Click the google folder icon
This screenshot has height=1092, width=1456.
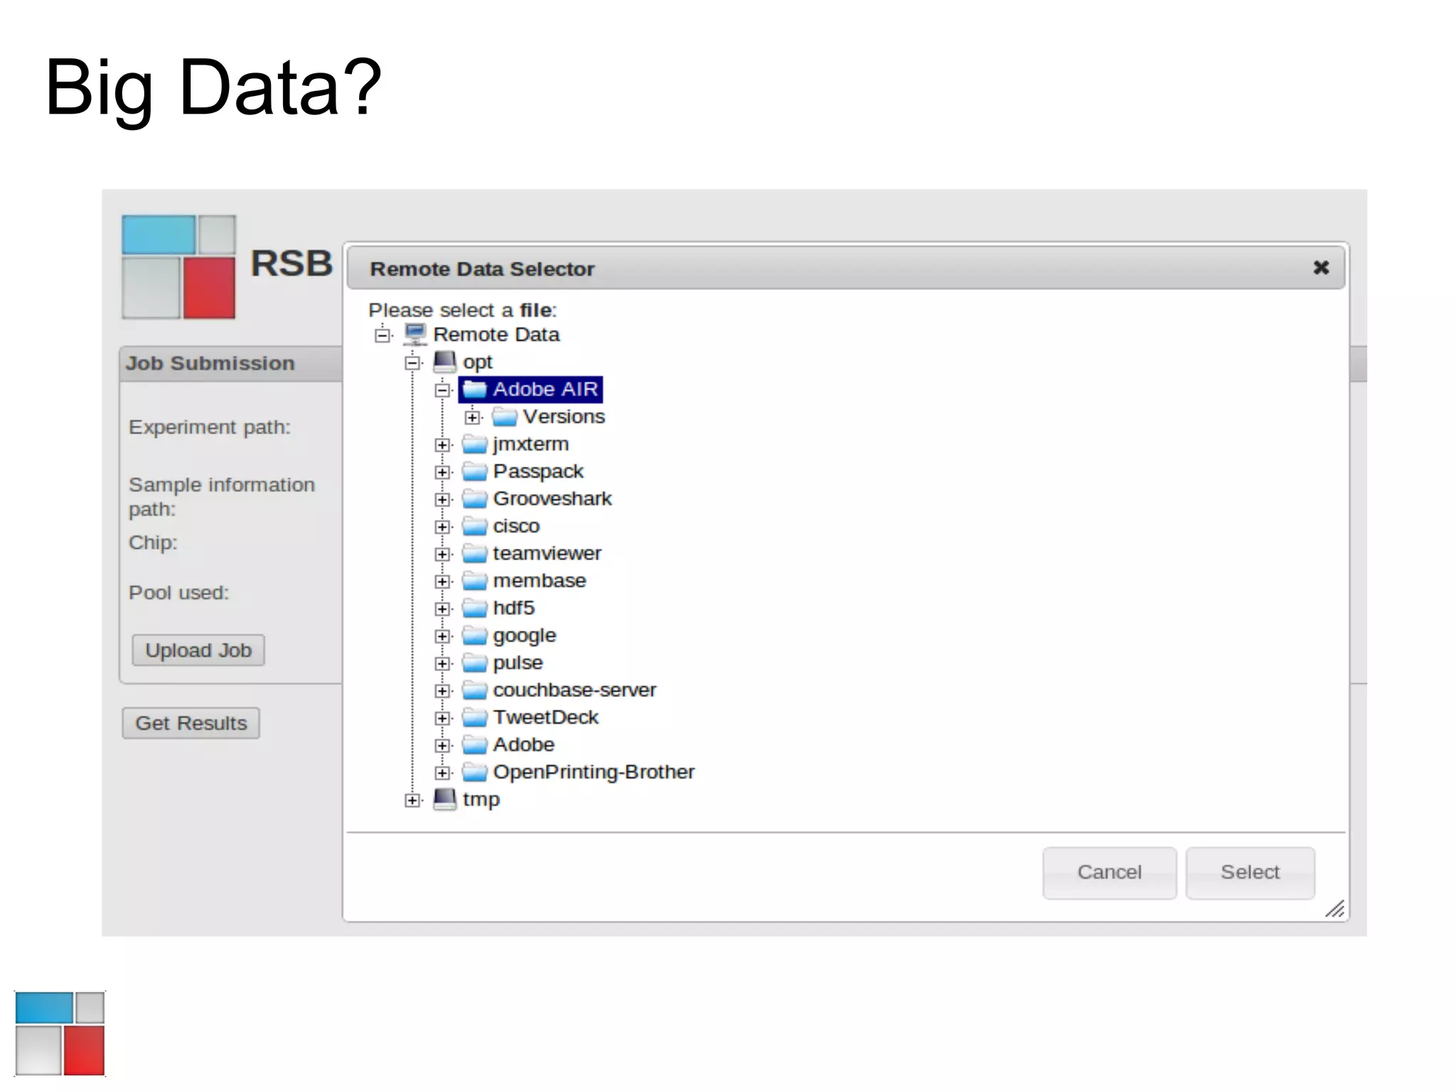click(474, 636)
